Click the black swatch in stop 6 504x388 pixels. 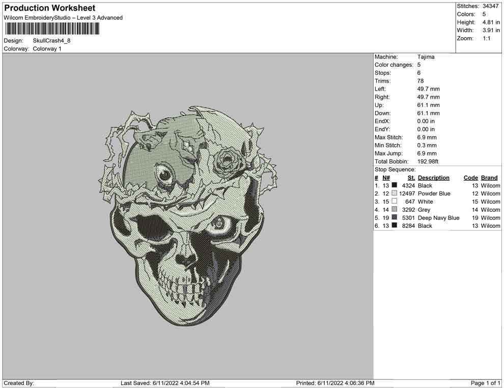(395, 226)
